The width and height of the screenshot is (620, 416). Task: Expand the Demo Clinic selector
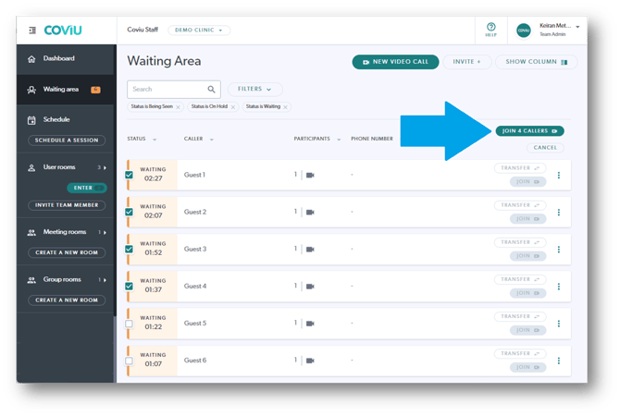point(198,30)
